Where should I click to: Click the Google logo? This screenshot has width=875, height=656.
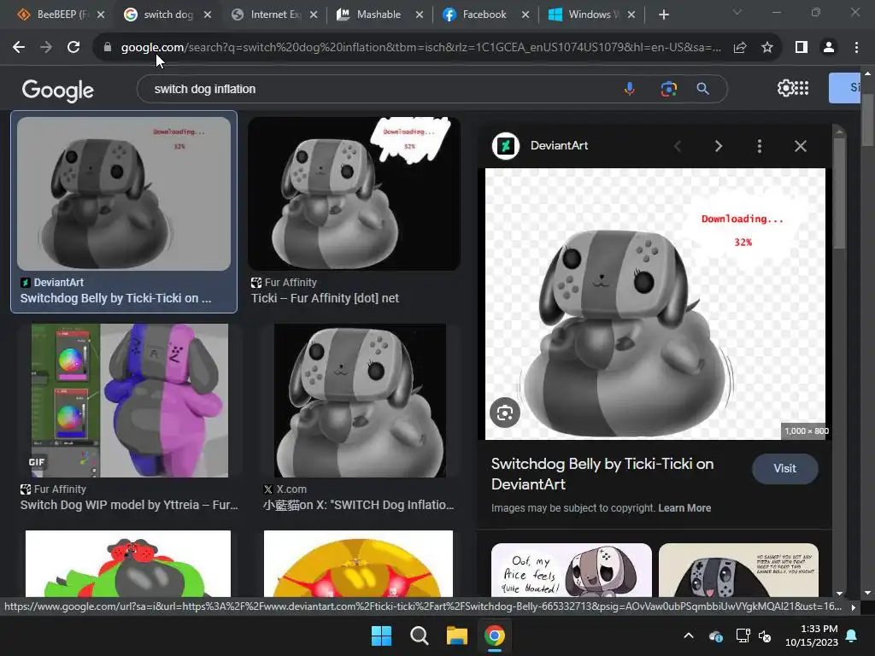tap(57, 91)
